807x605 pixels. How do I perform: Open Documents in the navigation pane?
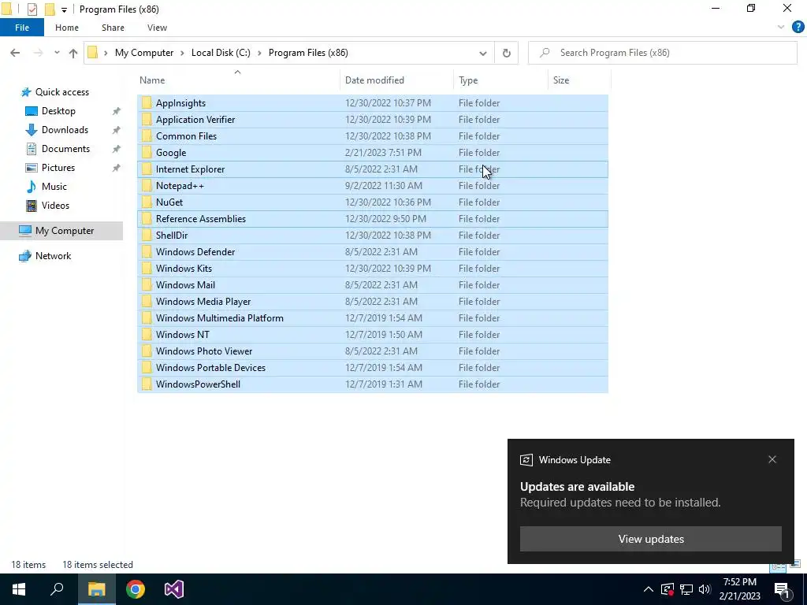(65, 149)
